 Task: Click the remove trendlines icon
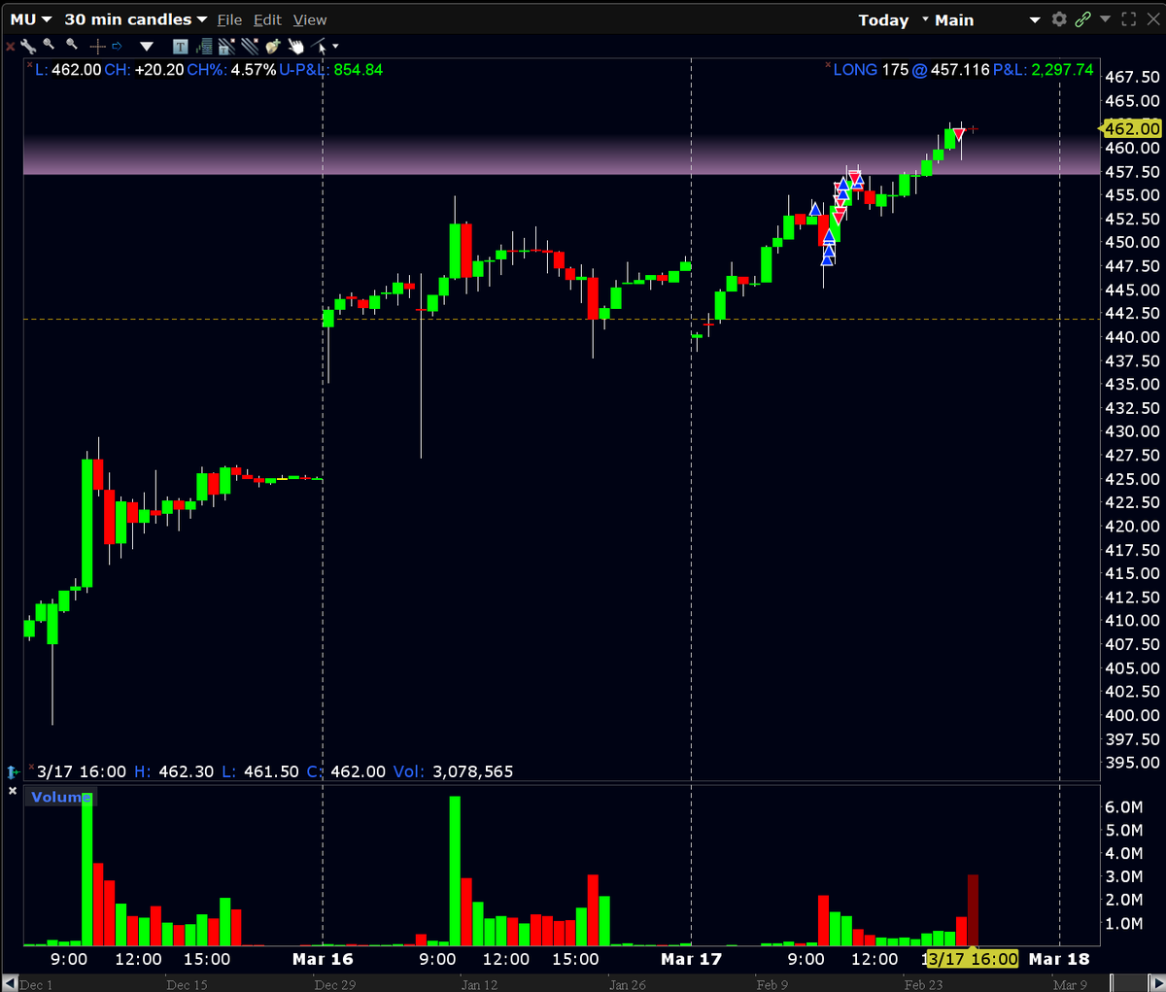(250, 46)
